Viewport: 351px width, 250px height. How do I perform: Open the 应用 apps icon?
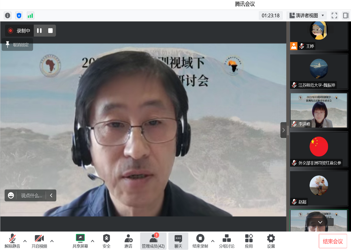[249, 241]
